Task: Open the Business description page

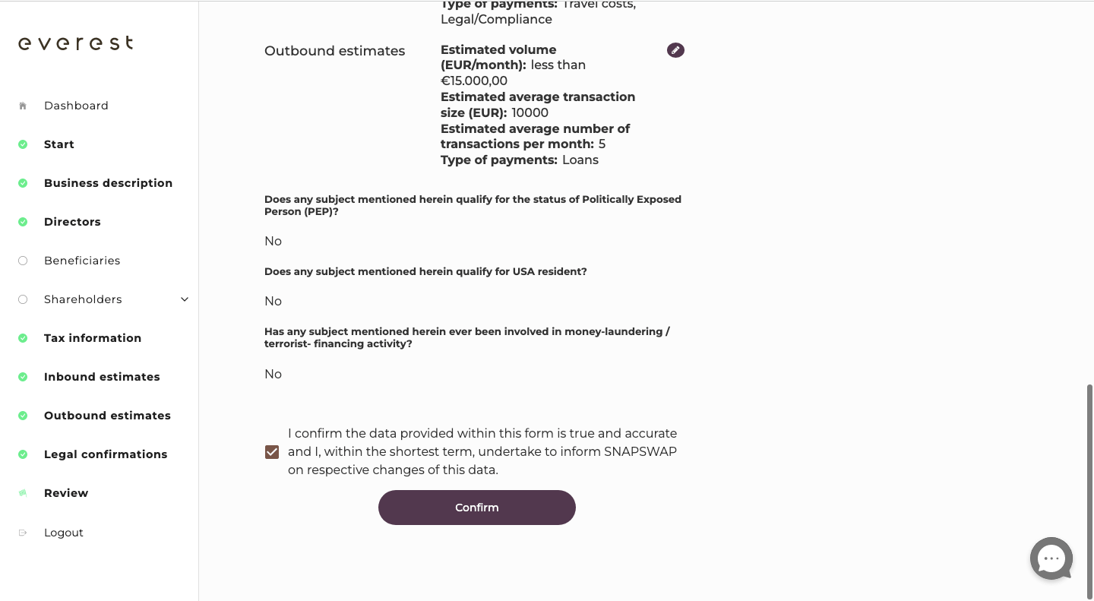Action: (x=108, y=182)
